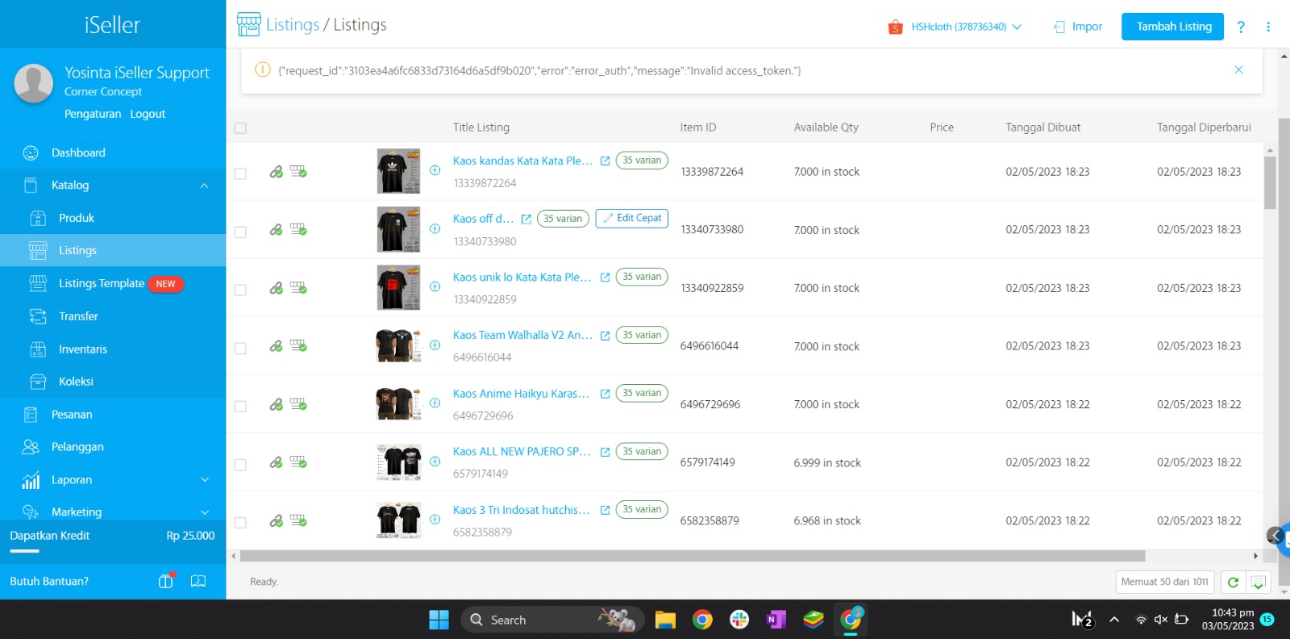Select checkbox for Kaos kandas Kata Kata row
The width and height of the screenshot is (1290, 639).
point(240,173)
